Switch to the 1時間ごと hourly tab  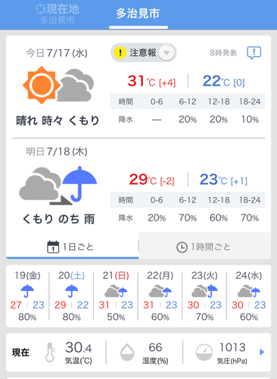click(x=205, y=246)
